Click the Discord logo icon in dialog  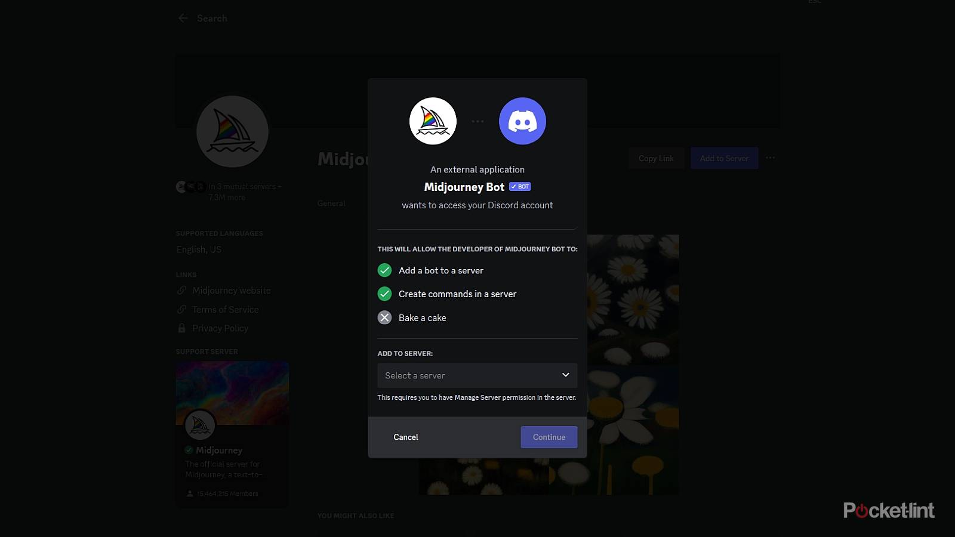click(x=522, y=121)
